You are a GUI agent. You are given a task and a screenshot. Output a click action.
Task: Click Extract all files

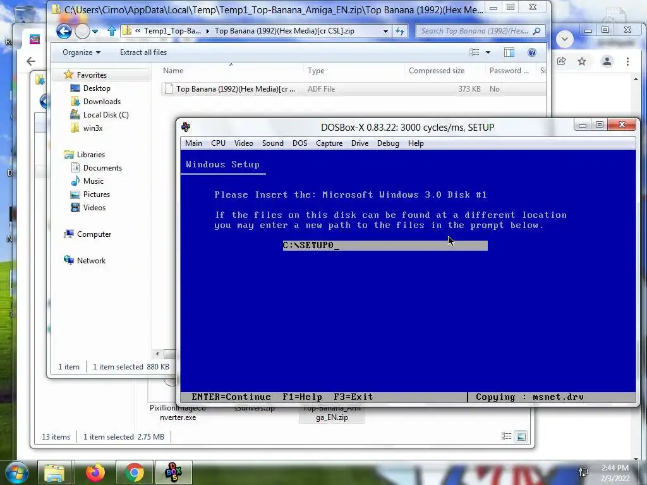[143, 52]
